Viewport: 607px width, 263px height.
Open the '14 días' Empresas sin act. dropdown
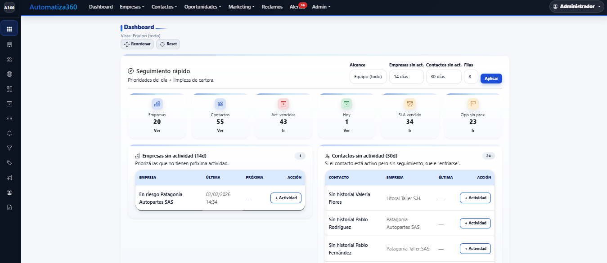[406, 76]
